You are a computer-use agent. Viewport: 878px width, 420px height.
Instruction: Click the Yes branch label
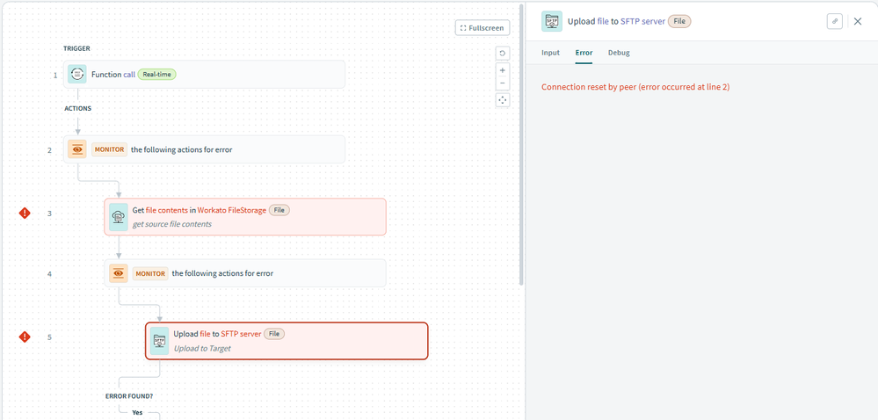[x=136, y=412]
